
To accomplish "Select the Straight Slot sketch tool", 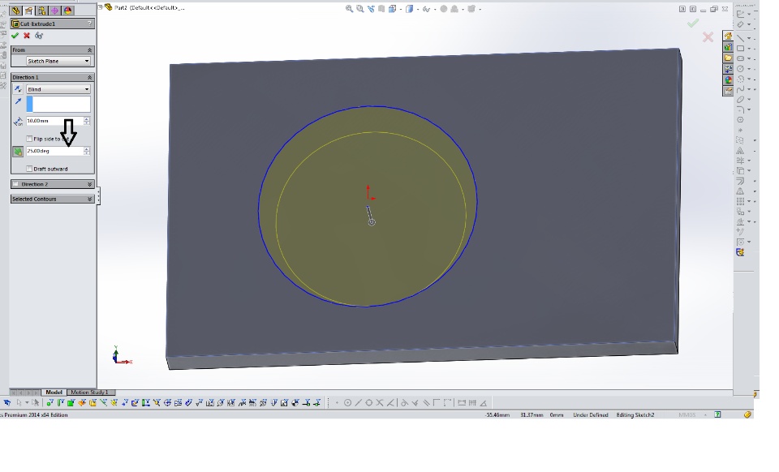I will [740, 58].
